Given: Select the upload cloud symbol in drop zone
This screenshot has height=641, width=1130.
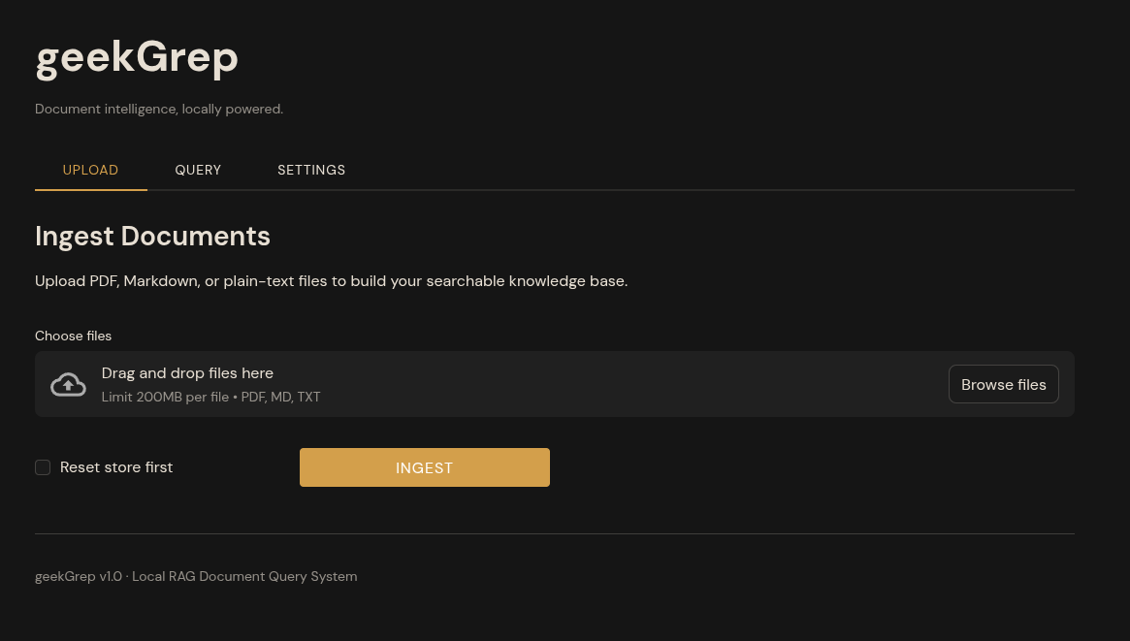Looking at the screenshot, I should pyautogui.click(x=68, y=384).
